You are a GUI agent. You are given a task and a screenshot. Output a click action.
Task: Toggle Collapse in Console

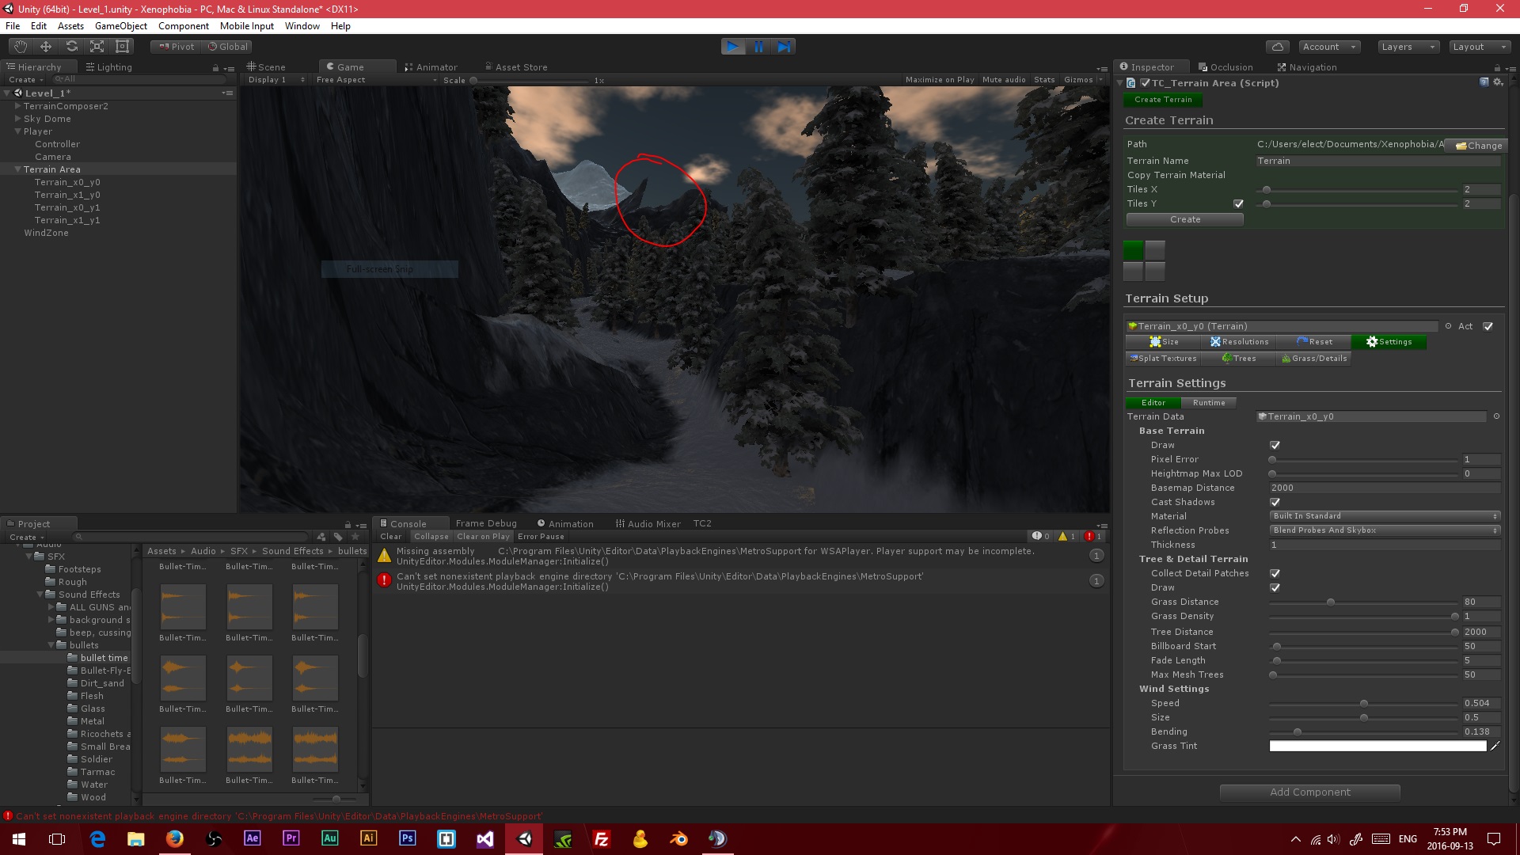pos(431,537)
